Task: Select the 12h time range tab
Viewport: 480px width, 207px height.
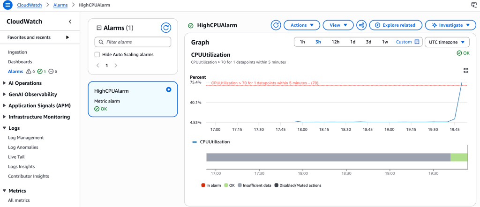Action: (x=335, y=42)
